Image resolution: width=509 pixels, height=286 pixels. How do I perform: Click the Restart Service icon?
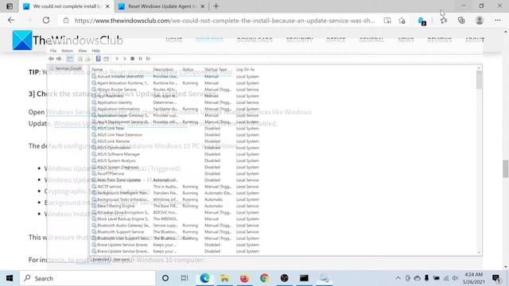(x=148, y=59)
